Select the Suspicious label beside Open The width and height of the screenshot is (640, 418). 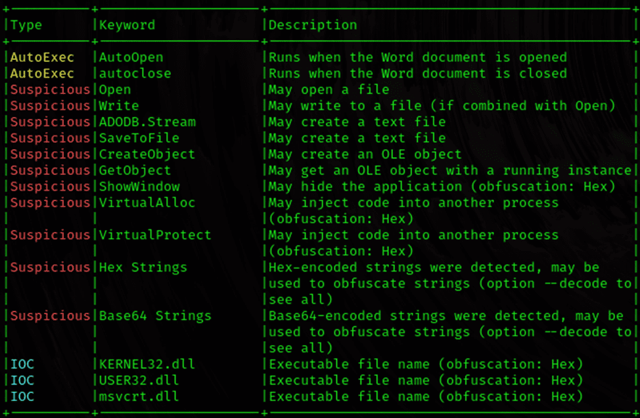tap(47, 89)
